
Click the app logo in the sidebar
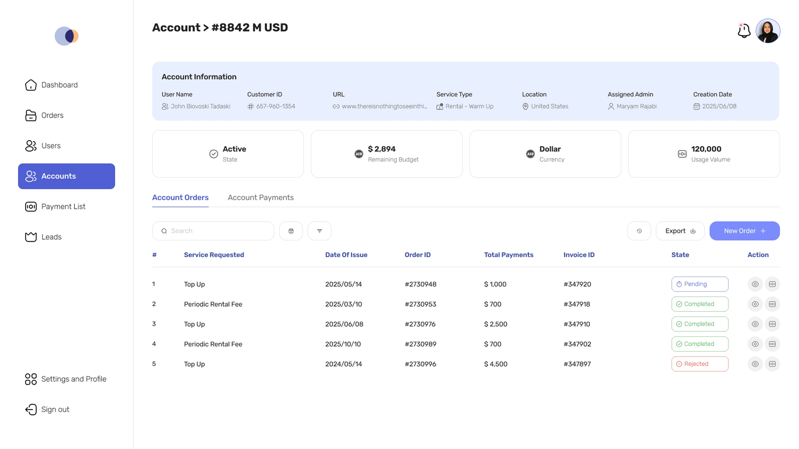click(x=67, y=36)
